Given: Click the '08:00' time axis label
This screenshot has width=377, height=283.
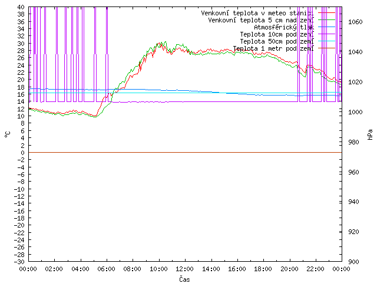Looking at the screenshot, I should (x=133, y=269).
